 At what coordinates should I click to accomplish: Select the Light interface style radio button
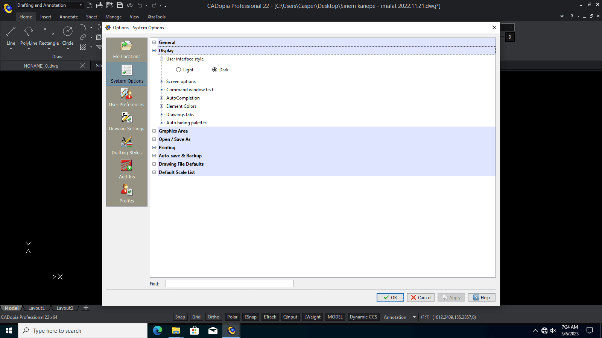178,70
